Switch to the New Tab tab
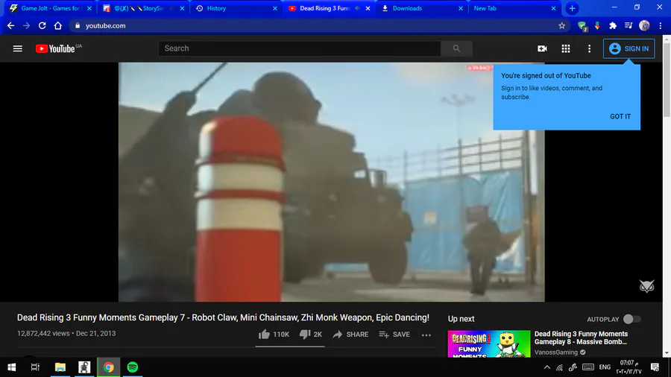671x377 pixels. [x=514, y=8]
